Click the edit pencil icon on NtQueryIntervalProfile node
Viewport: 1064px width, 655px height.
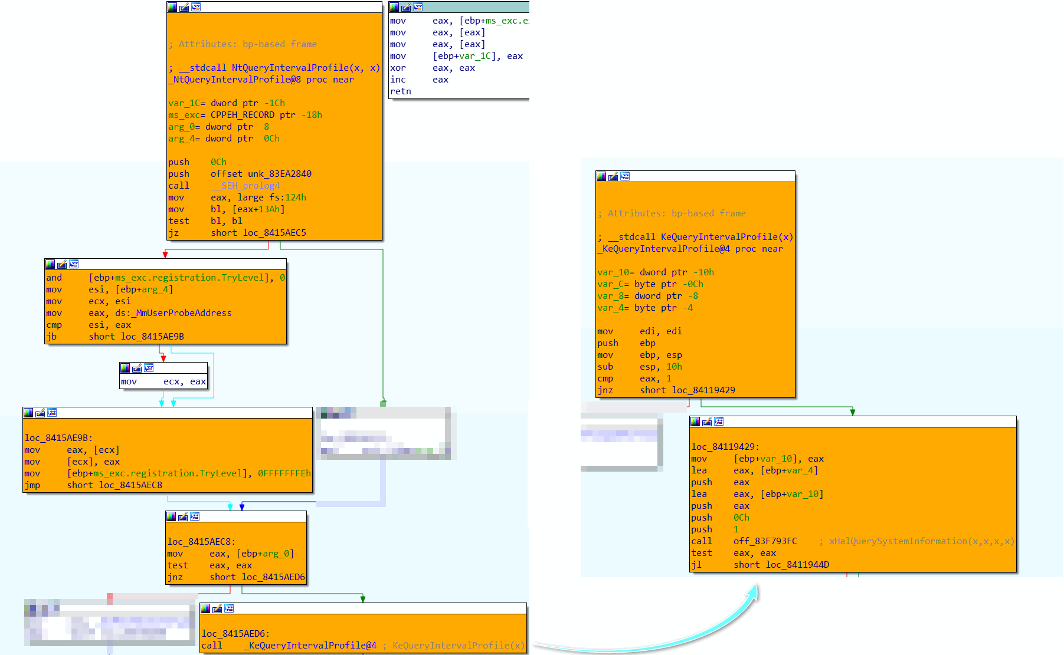pyautogui.click(x=184, y=7)
